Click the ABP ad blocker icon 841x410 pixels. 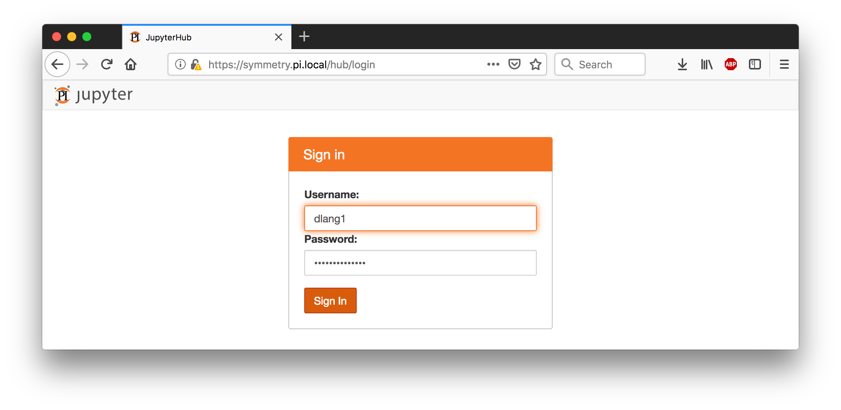pyautogui.click(x=730, y=65)
